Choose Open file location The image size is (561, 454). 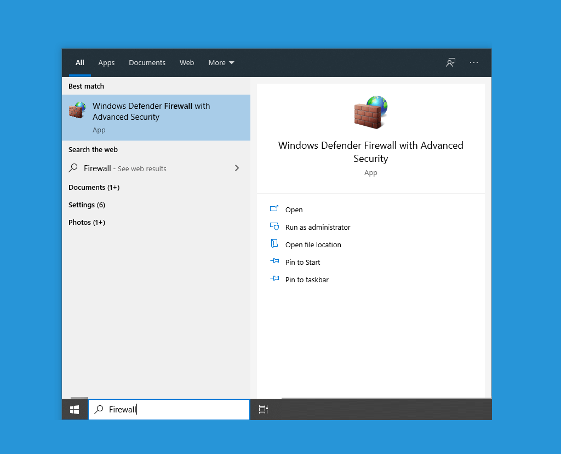(313, 245)
